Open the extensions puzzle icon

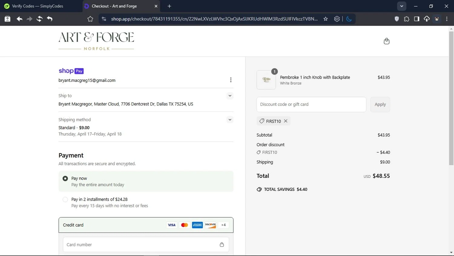point(406,19)
